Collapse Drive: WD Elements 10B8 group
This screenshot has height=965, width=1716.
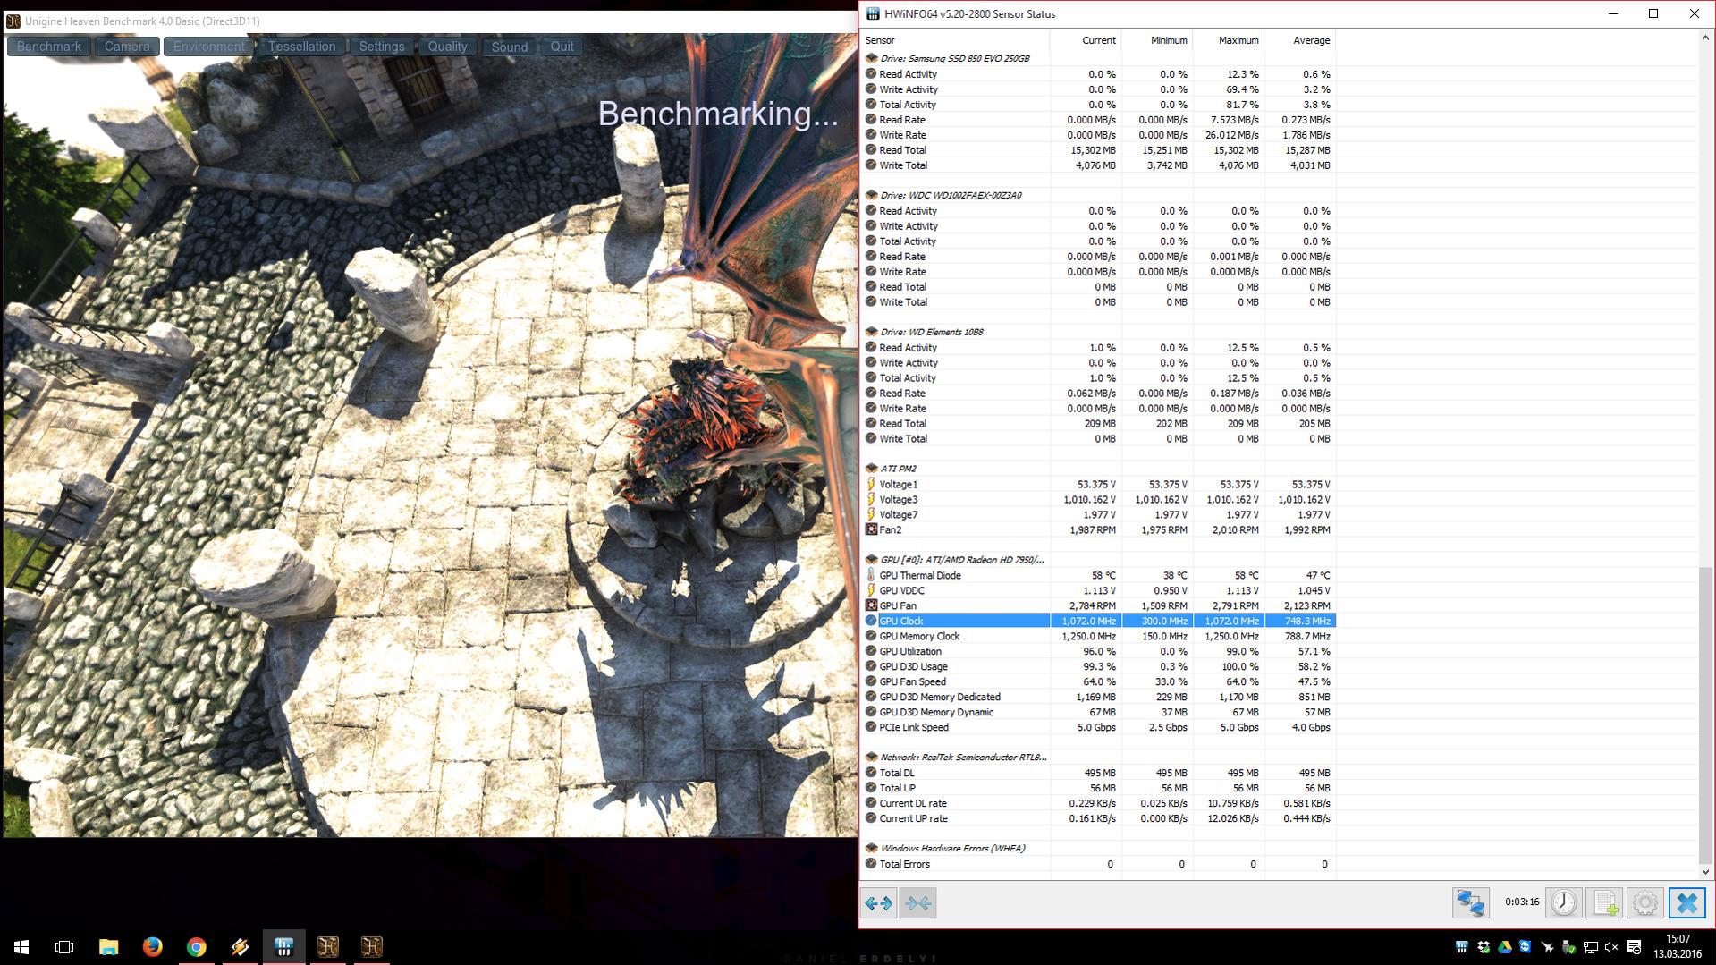871,332
